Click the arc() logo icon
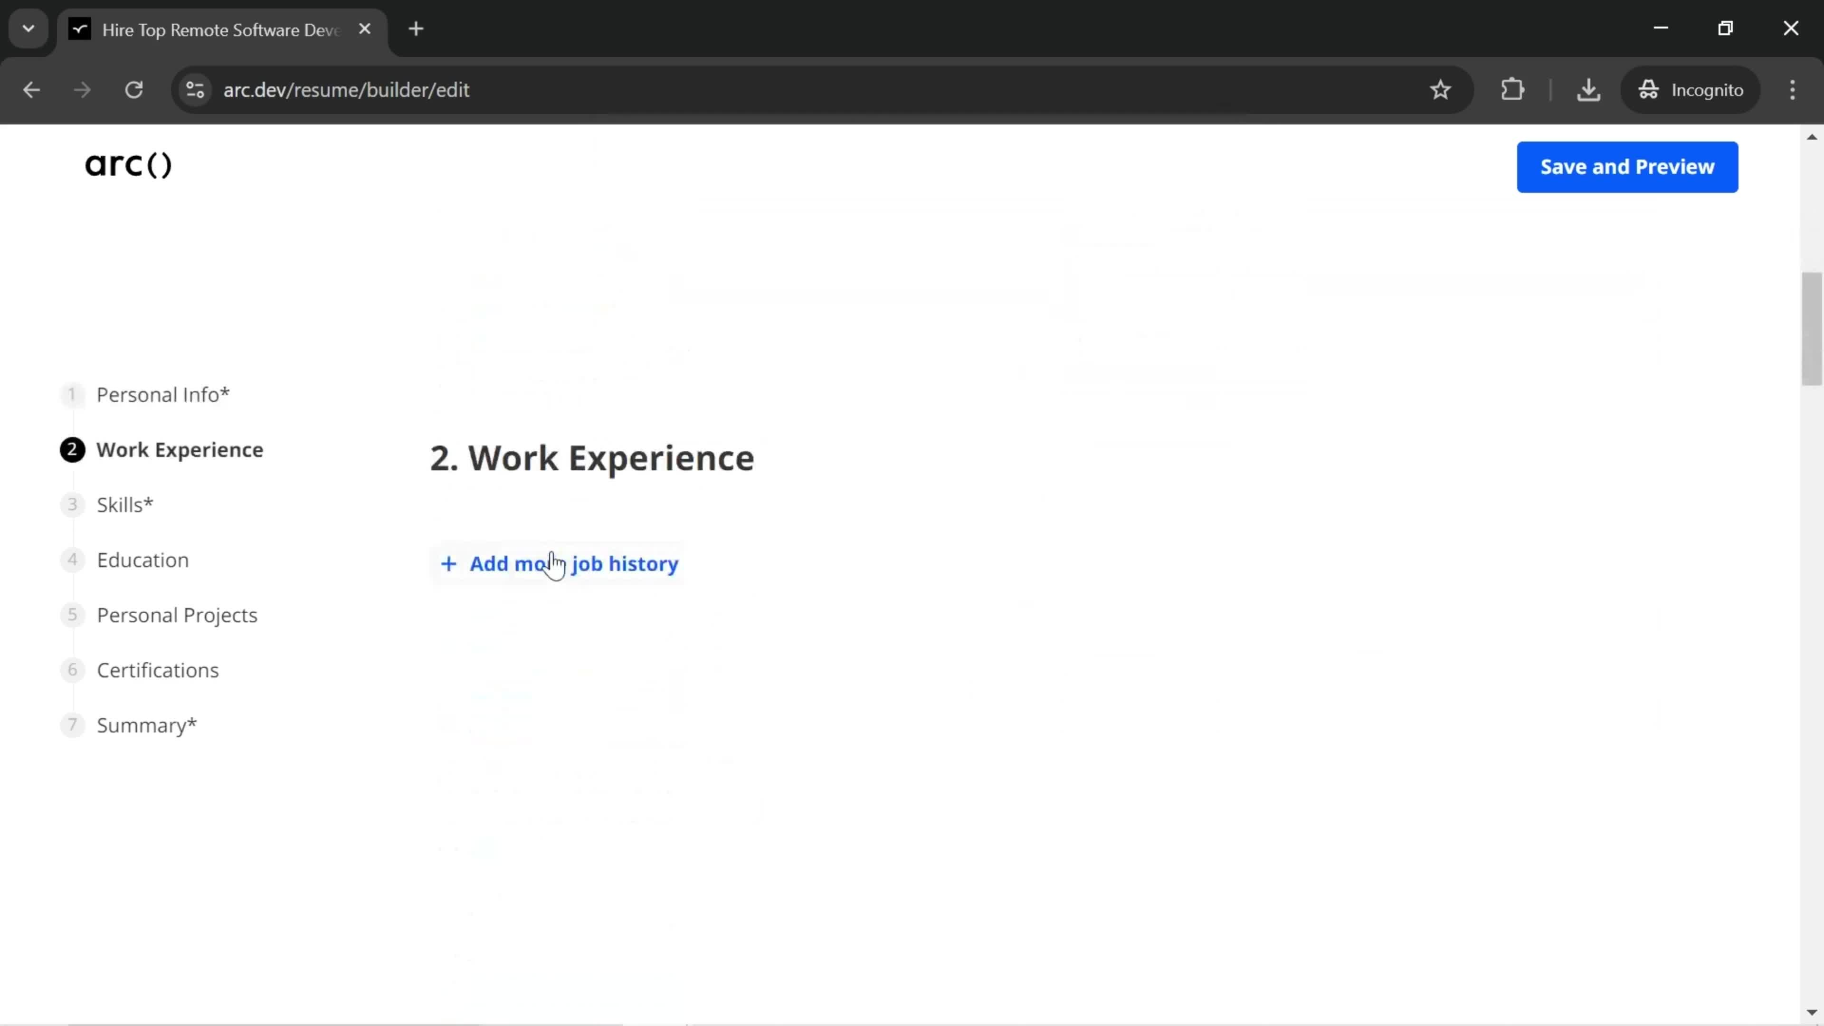The height and width of the screenshot is (1026, 1824). [x=125, y=164]
